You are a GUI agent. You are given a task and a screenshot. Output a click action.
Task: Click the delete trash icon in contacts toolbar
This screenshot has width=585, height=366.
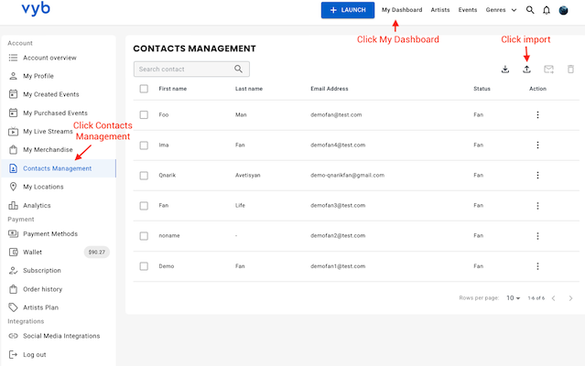click(x=570, y=70)
